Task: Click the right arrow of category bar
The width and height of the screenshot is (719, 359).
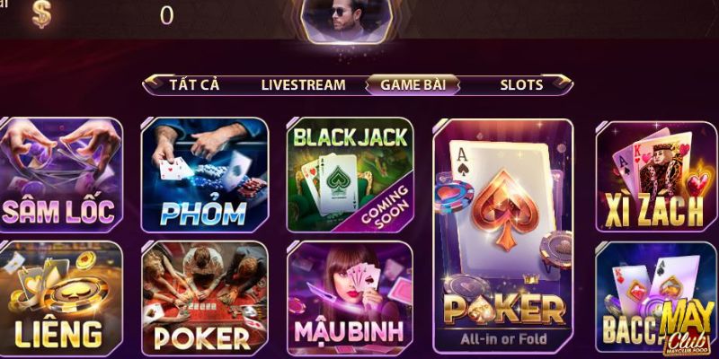Action: tap(563, 83)
